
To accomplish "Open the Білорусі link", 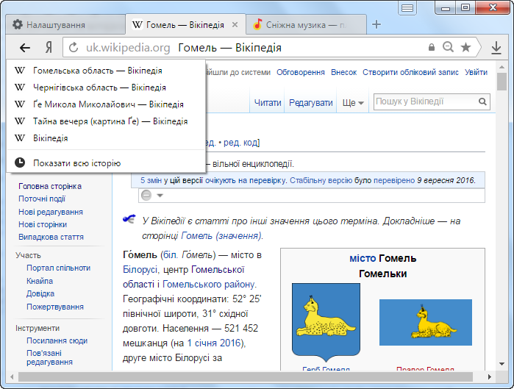I will 140,270.
